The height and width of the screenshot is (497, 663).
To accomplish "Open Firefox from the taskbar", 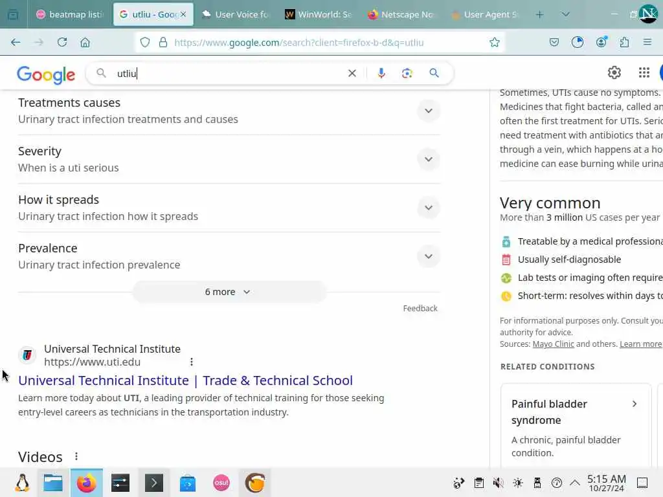I will tap(86, 483).
